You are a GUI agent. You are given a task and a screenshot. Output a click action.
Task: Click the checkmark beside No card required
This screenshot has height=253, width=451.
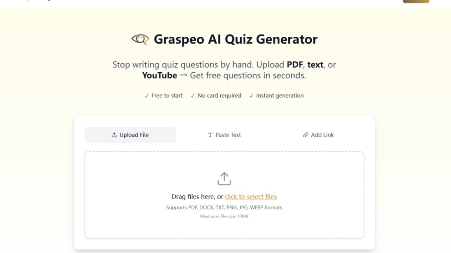(x=193, y=96)
